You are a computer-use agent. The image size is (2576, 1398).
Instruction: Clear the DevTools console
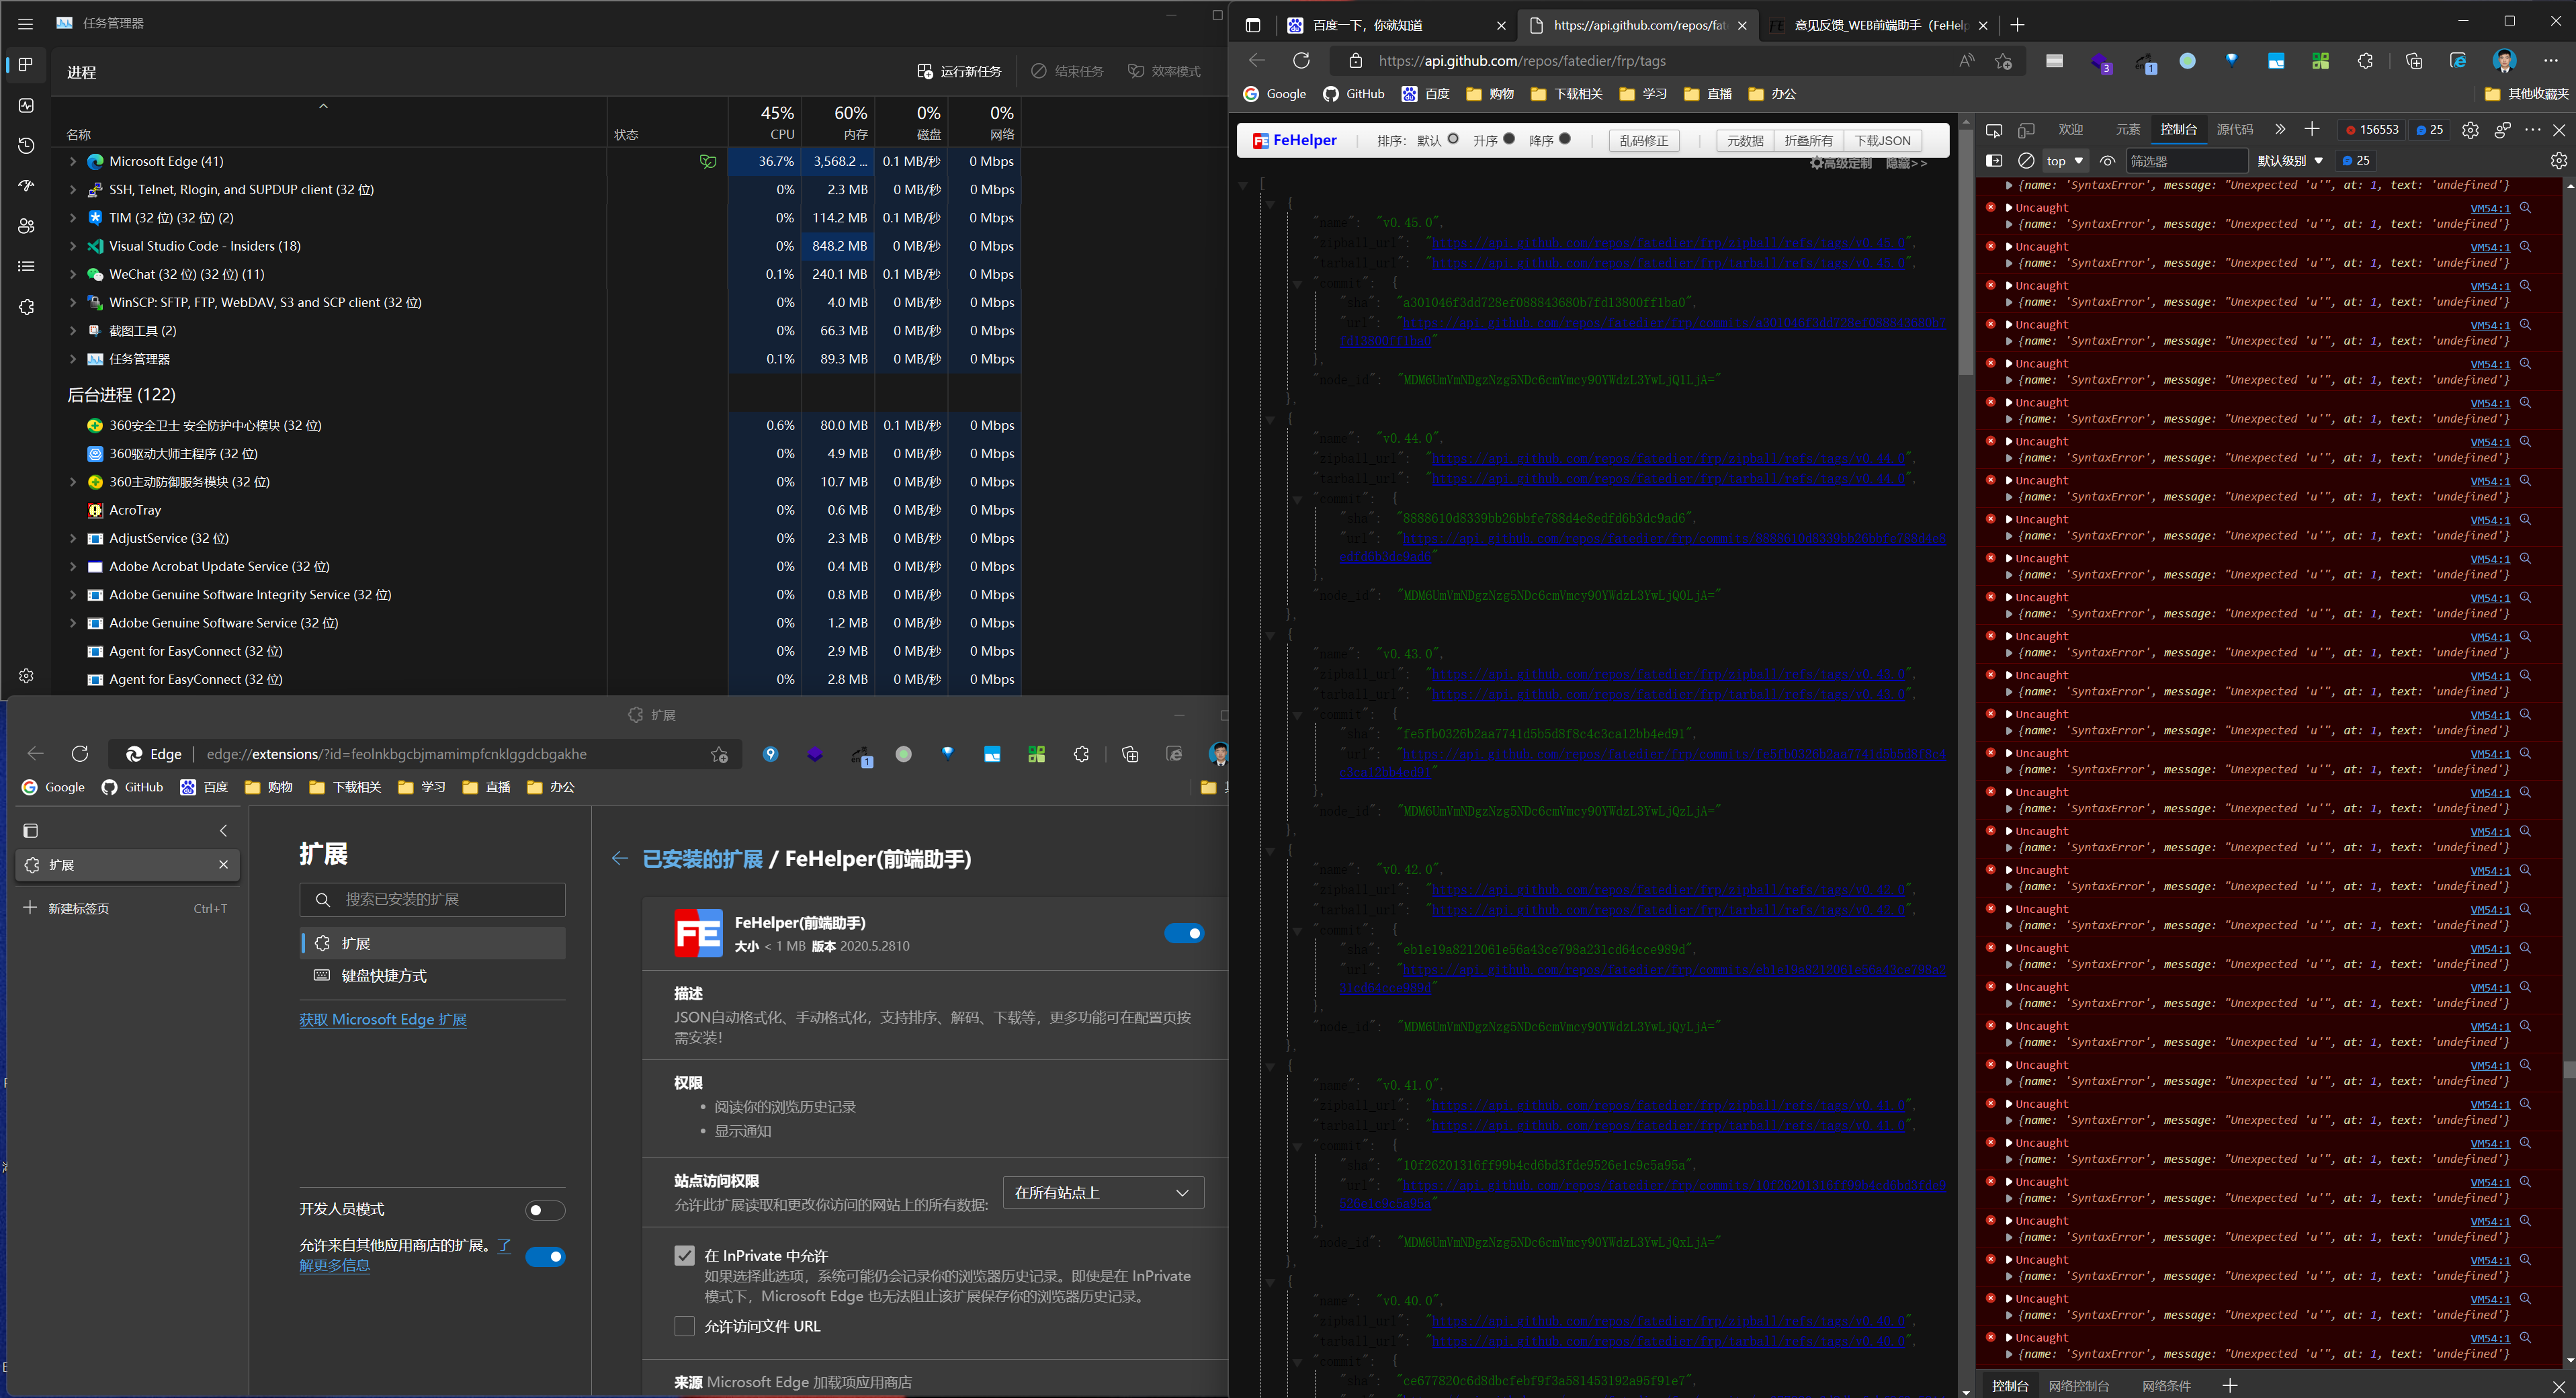point(2026,161)
